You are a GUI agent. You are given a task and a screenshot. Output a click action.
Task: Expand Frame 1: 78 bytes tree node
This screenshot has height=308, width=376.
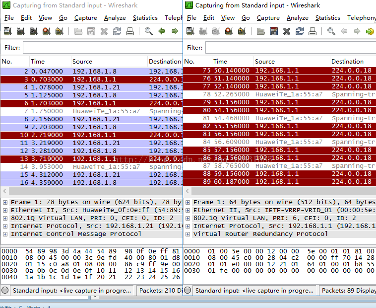click(5, 202)
